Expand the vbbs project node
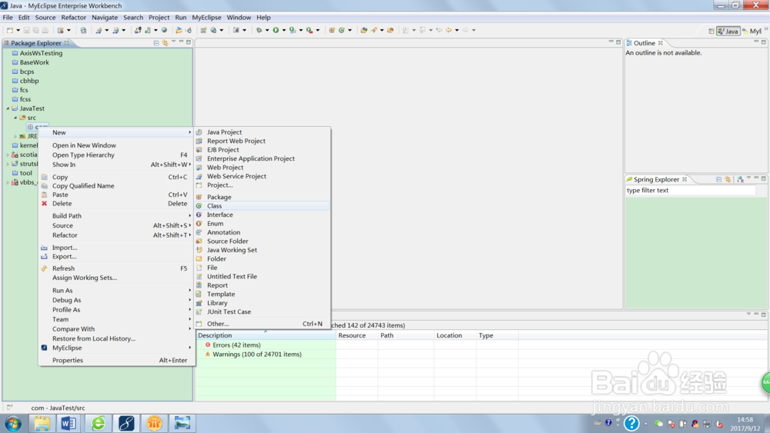Viewport: 770px width, 433px height. click(8, 182)
